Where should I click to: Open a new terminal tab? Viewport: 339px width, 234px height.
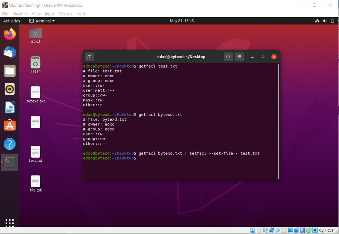[x=89, y=56]
